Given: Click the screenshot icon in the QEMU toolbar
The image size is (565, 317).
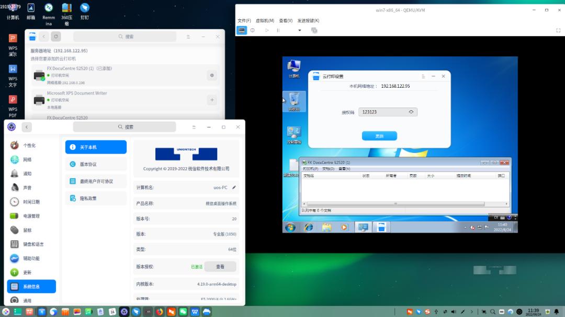Looking at the screenshot, I should point(314,30).
